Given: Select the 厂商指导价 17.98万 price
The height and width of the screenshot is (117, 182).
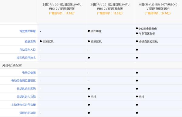Looking at the screenshot, I should point(62,13).
